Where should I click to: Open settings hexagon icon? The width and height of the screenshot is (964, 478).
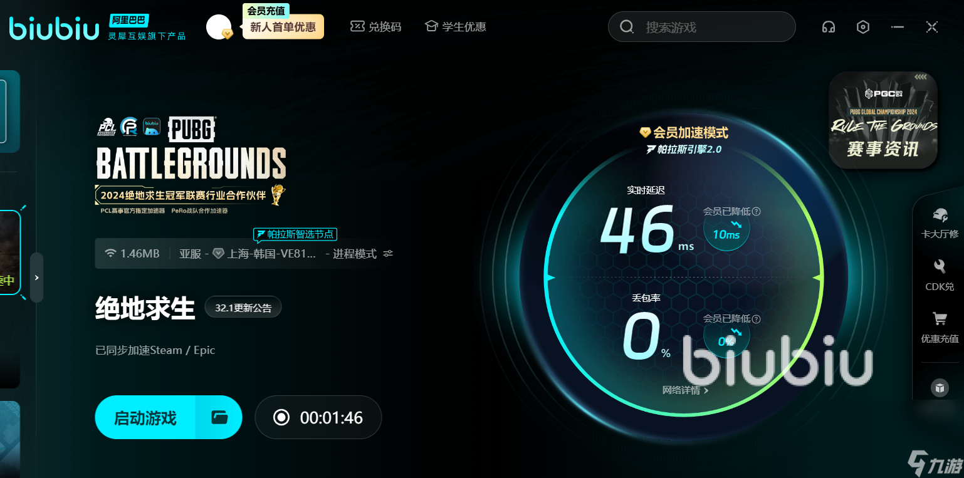[x=863, y=27]
